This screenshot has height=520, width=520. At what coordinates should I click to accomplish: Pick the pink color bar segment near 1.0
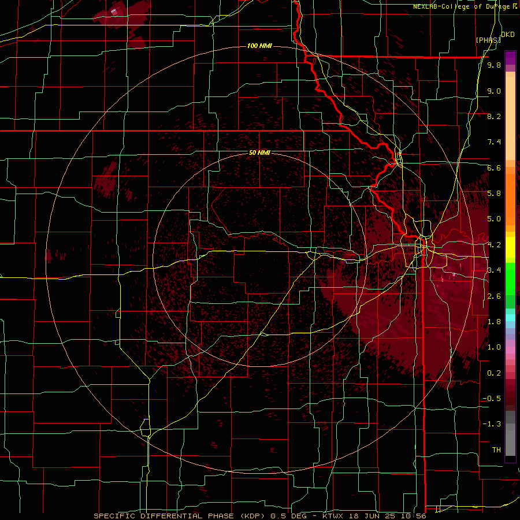tap(510, 350)
